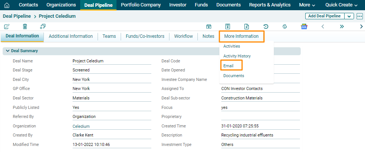Open the More dropdown in navigation

coord(307,5)
